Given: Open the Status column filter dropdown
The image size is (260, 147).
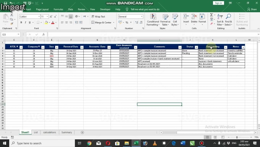Looking at the screenshot, I should point(196,47).
